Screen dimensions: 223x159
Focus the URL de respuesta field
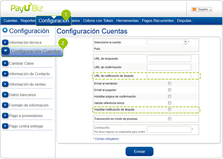click(169, 59)
